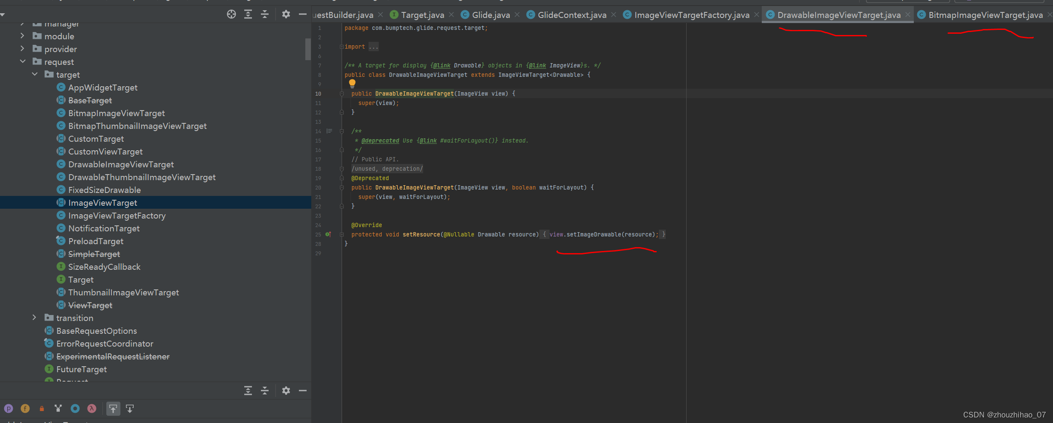Fold the deprecated constructor at line 20
Screen dimensions: 1053x423
[342, 187]
